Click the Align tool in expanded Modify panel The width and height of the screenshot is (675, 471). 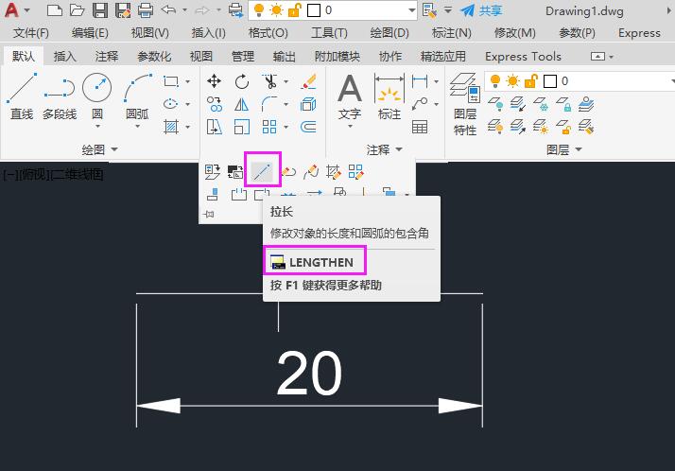tap(212, 194)
